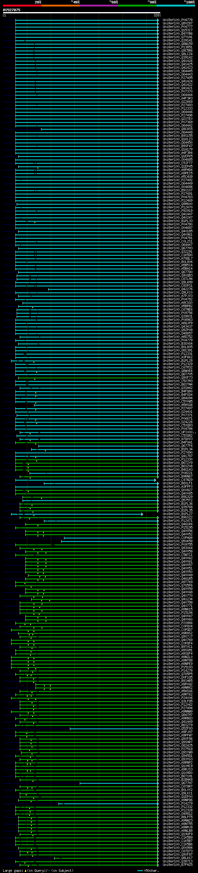Select hit label UniRef100_Q677H7

(177, 783)
